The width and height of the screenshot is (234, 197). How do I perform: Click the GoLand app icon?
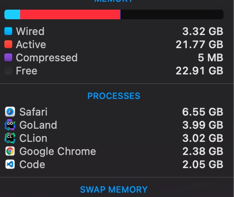(10, 125)
